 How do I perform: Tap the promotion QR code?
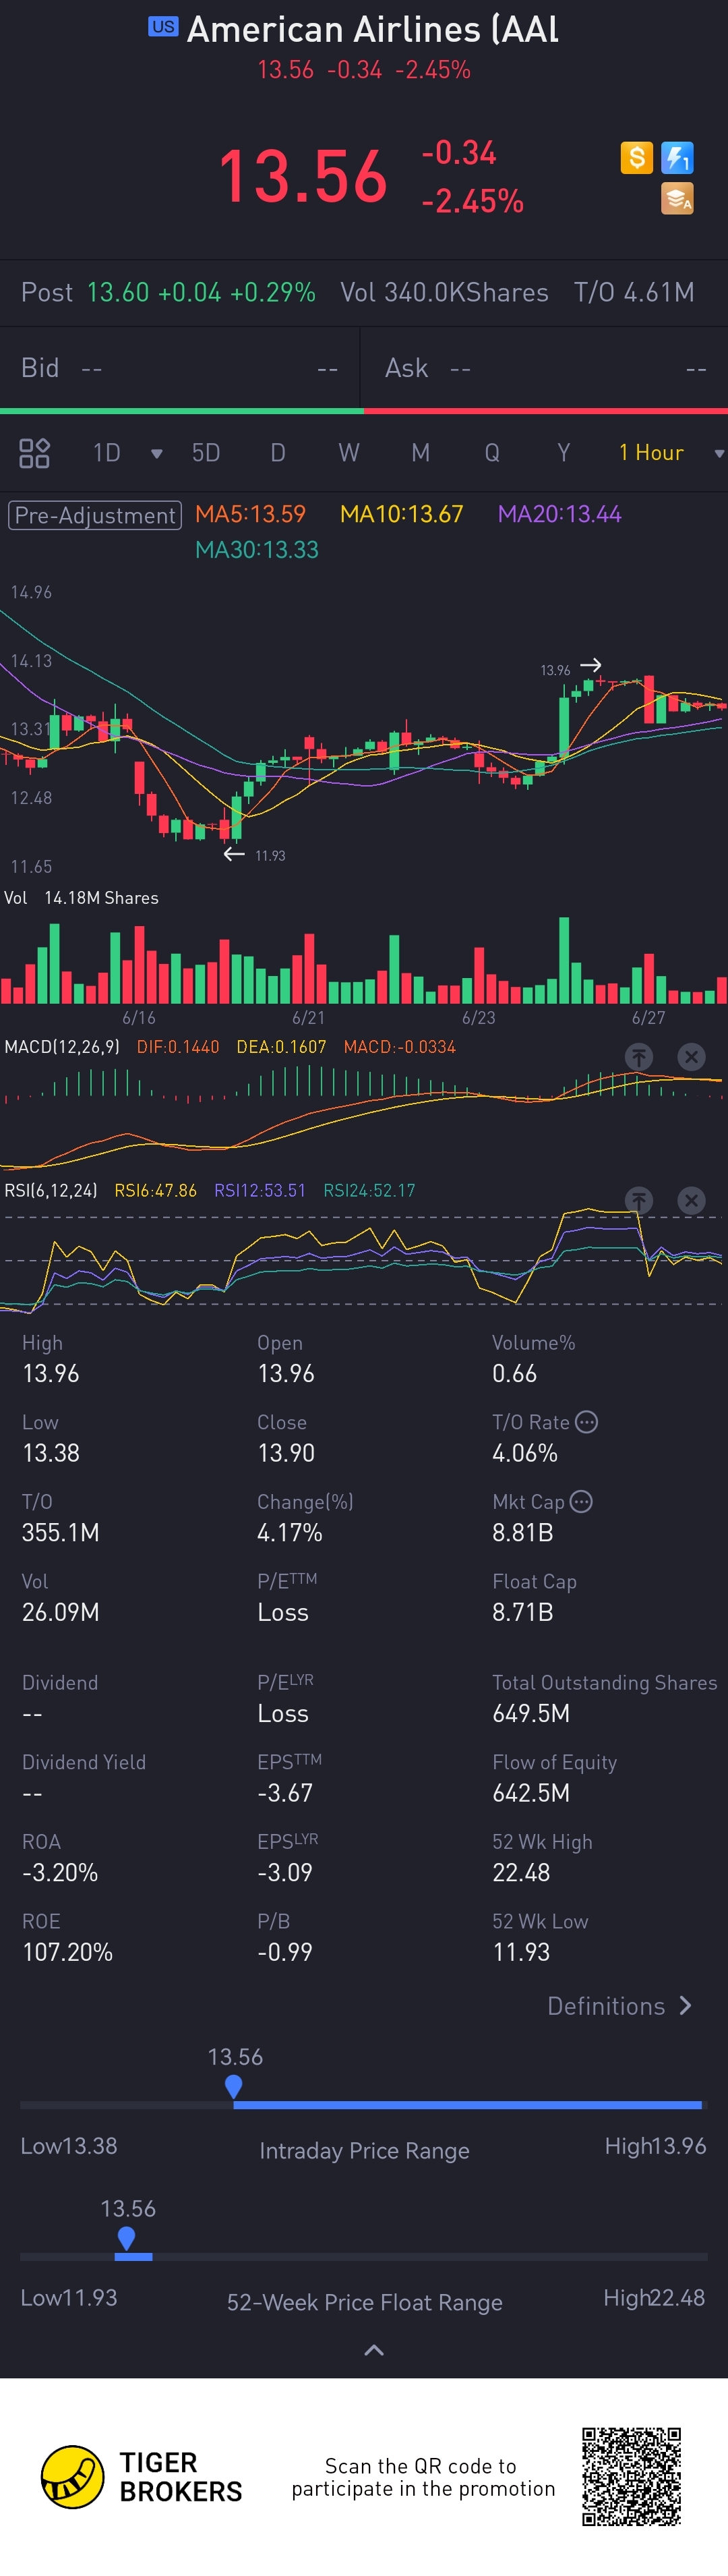[x=632, y=2476]
